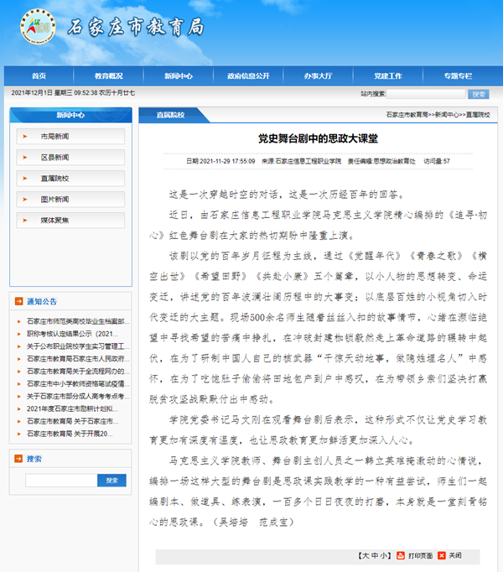This screenshot has width=503, height=572.
Task: Click the arrow bullet next to 市局新闻
Action: tap(26, 136)
